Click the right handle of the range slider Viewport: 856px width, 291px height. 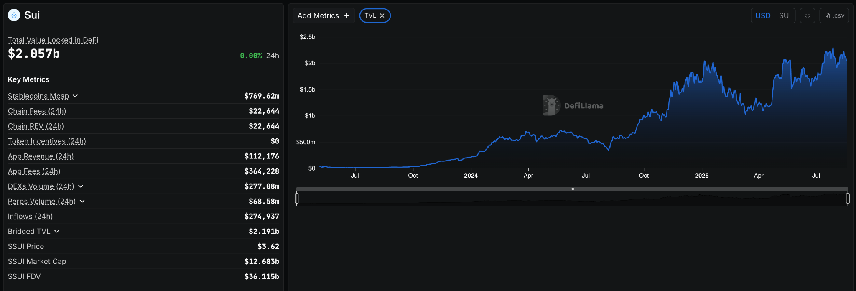pyautogui.click(x=848, y=198)
